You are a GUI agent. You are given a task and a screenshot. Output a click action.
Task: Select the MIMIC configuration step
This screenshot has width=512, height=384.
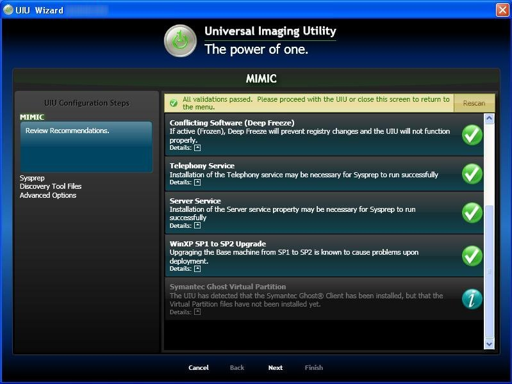click(31, 116)
